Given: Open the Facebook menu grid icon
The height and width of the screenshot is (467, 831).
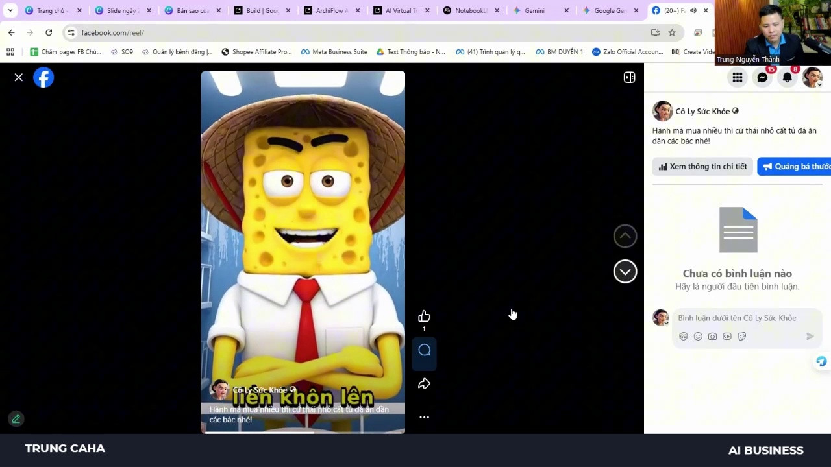Looking at the screenshot, I should [x=738, y=78].
